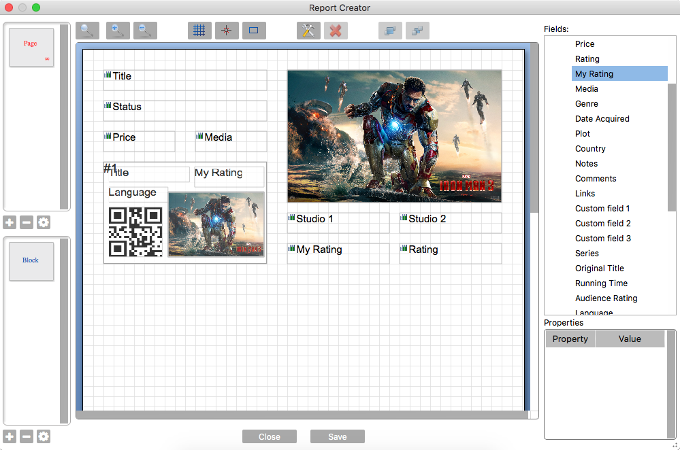Select Custom field 3 in Fields list

click(x=603, y=238)
